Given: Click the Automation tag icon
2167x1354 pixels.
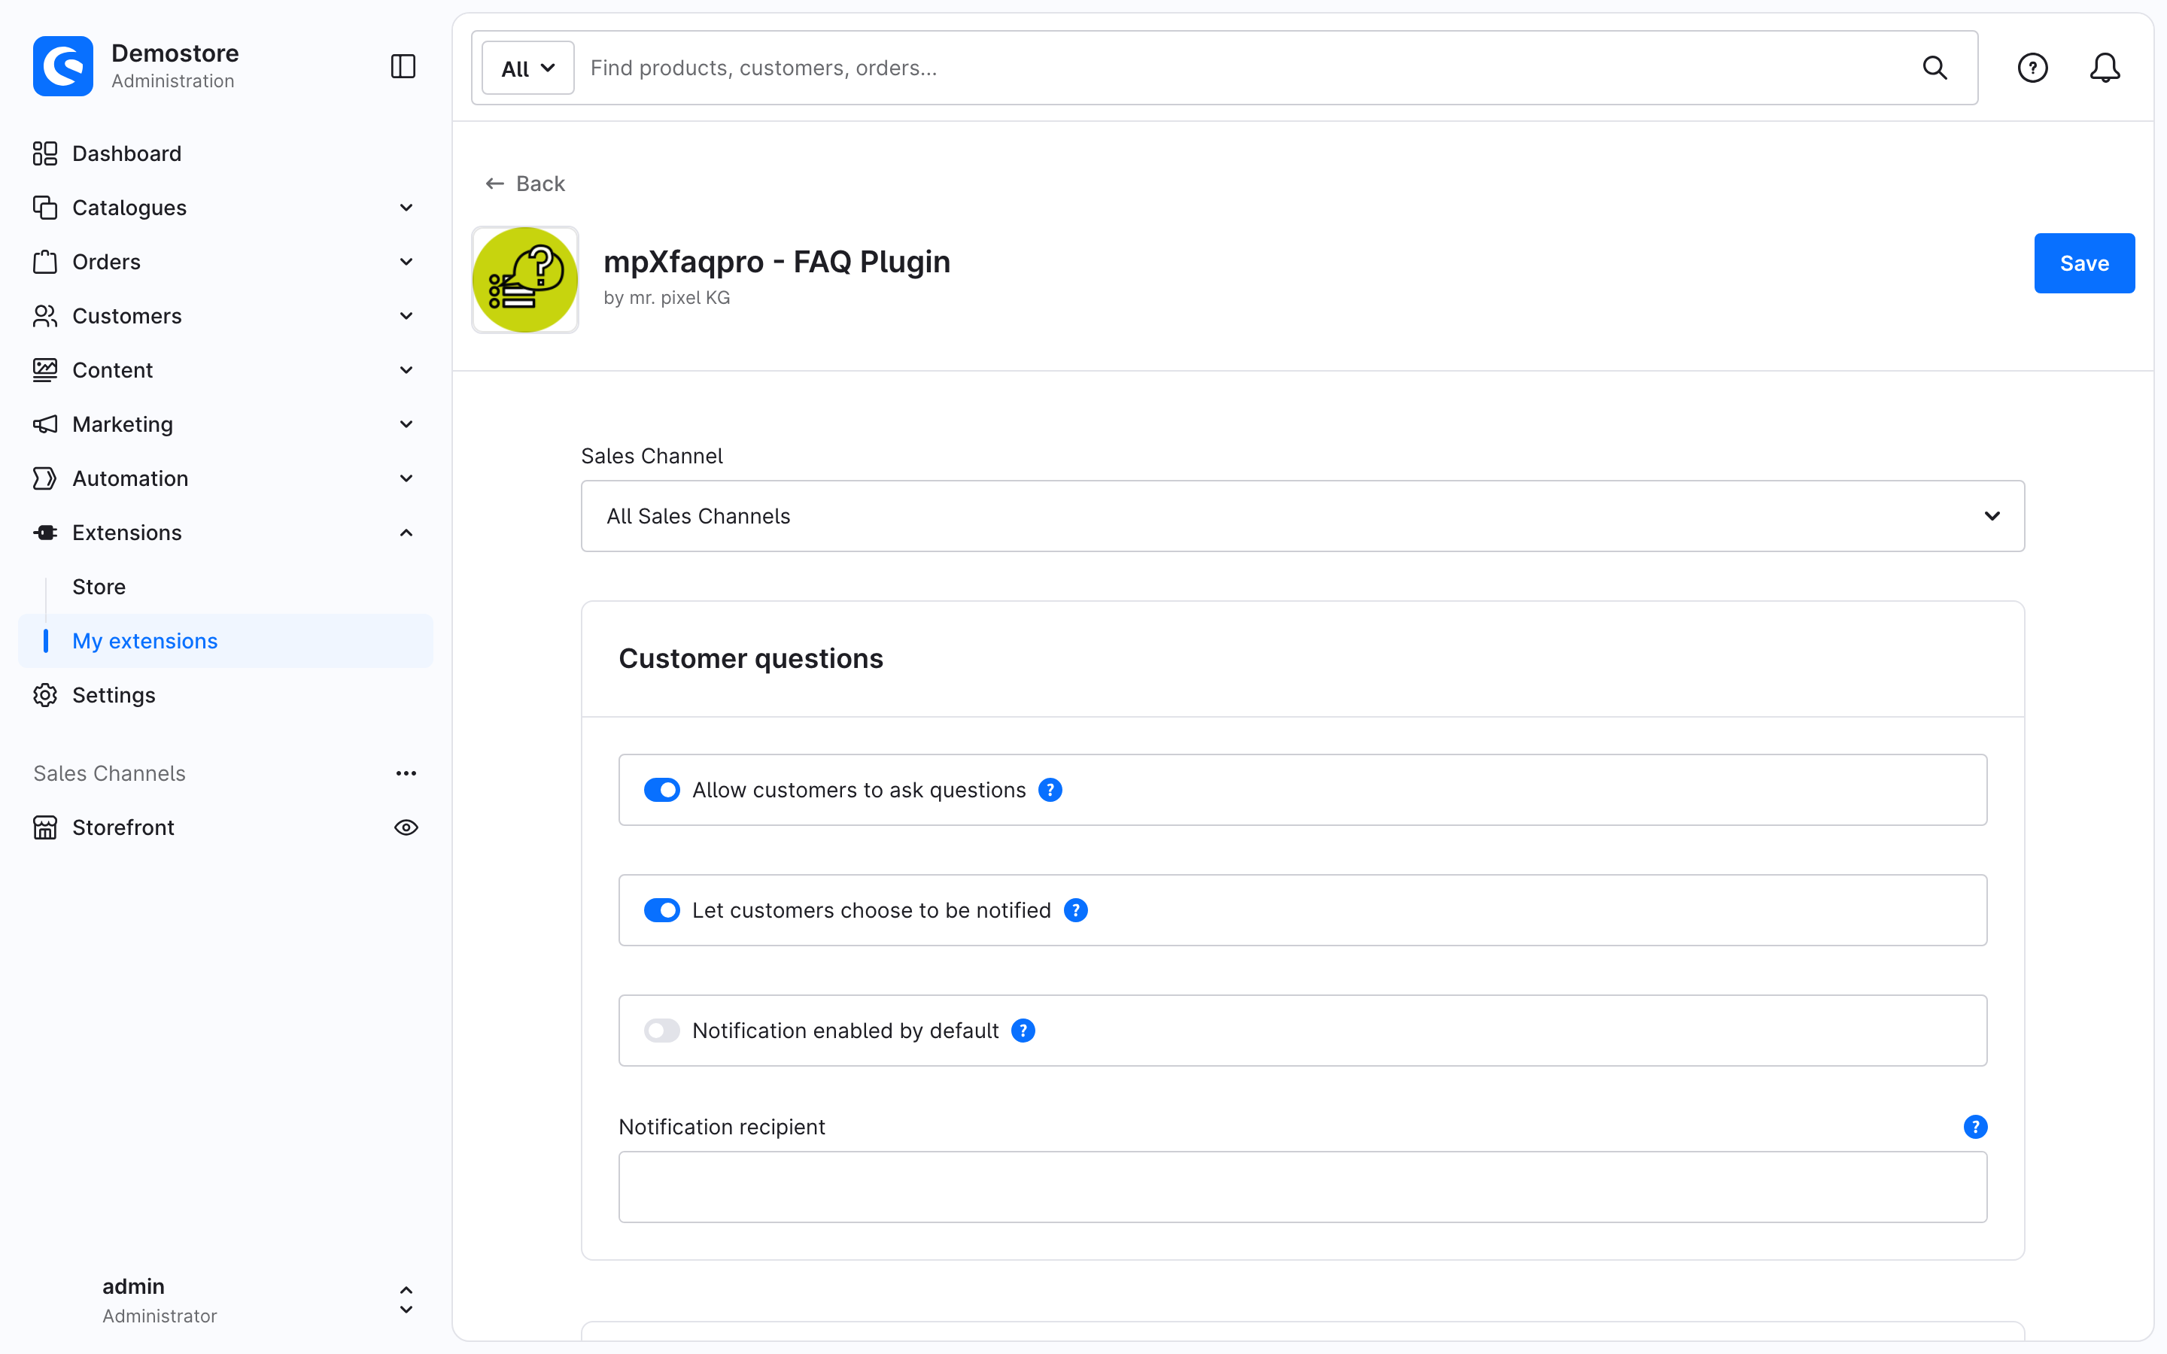Looking at the screenshot, I should [x=45, y=478].
